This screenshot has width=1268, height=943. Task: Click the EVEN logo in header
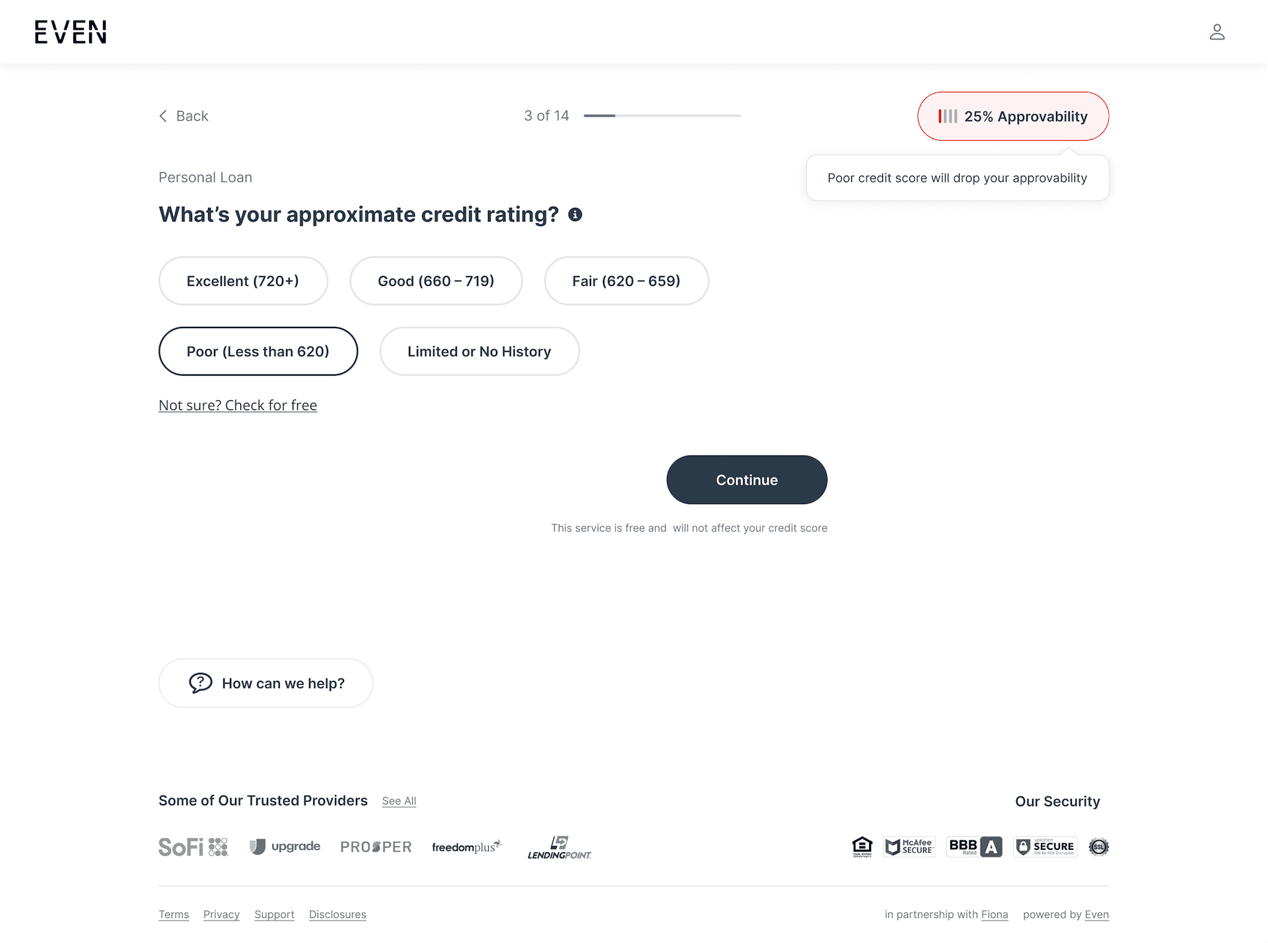pos(70,32)
